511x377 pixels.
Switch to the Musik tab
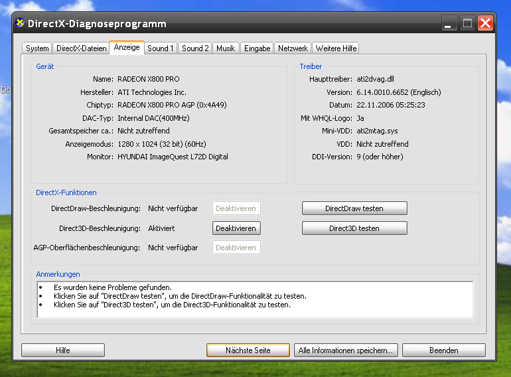226,48
